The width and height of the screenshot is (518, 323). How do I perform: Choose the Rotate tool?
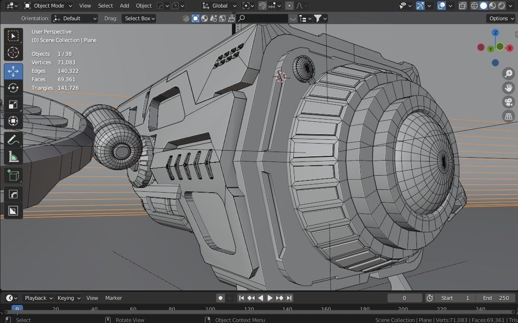point(13,88)
